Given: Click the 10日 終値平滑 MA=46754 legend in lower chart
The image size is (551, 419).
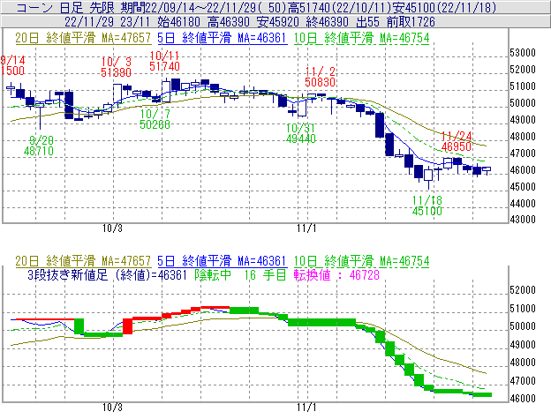Looking at the screenshot, I should coord(362,261).
